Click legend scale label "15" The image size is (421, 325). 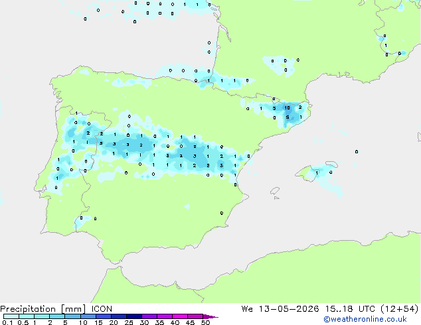pos(98,322)
